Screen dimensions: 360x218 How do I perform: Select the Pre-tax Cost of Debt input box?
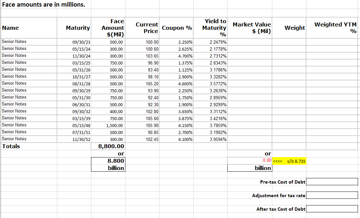coord(332,181)
